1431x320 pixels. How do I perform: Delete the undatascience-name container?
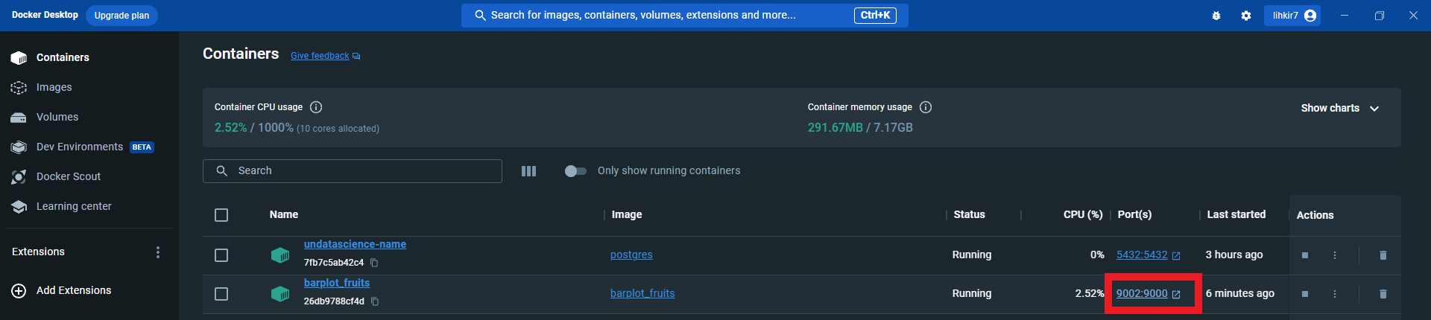(1383, 255)
